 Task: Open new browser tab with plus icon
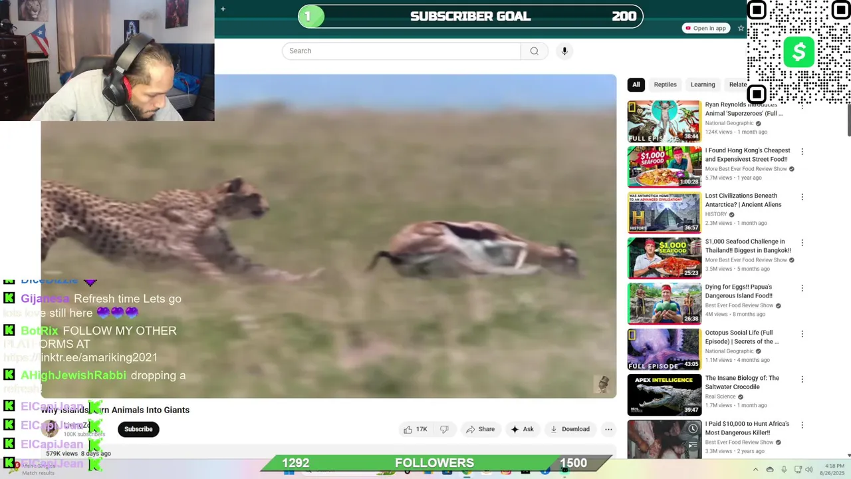[223, 9]
